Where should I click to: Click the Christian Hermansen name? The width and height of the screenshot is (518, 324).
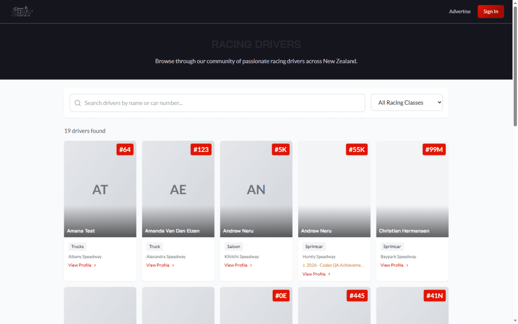(x=404, y=231)
